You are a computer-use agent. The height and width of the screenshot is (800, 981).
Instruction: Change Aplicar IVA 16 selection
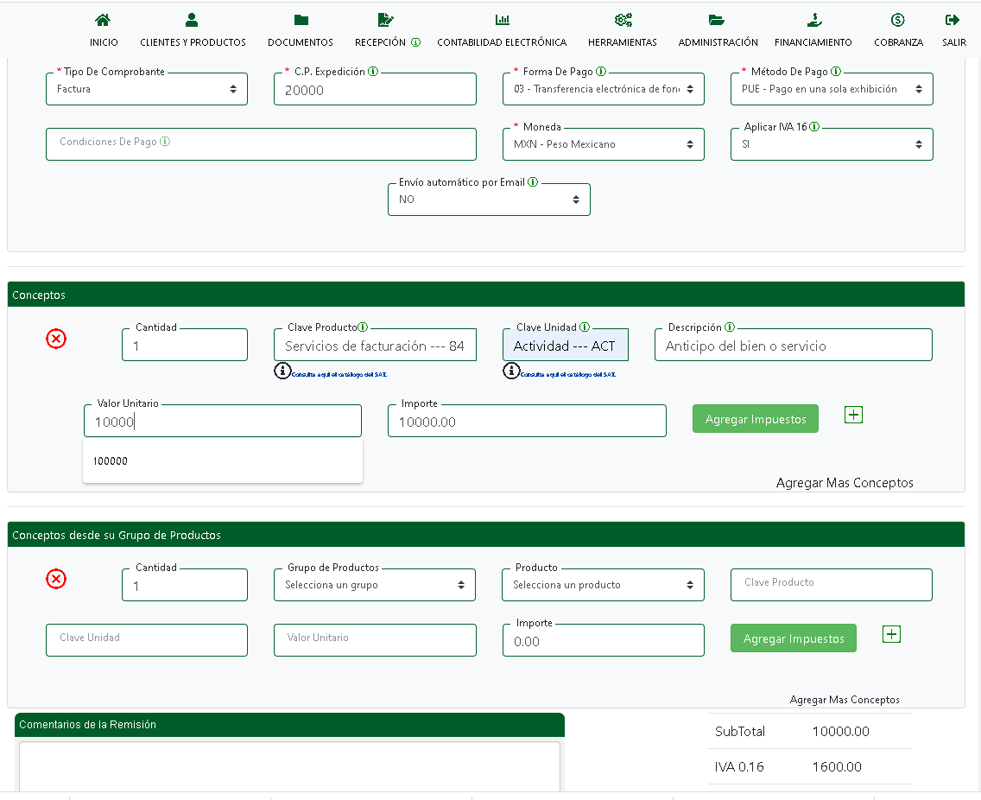click(832, 144)
